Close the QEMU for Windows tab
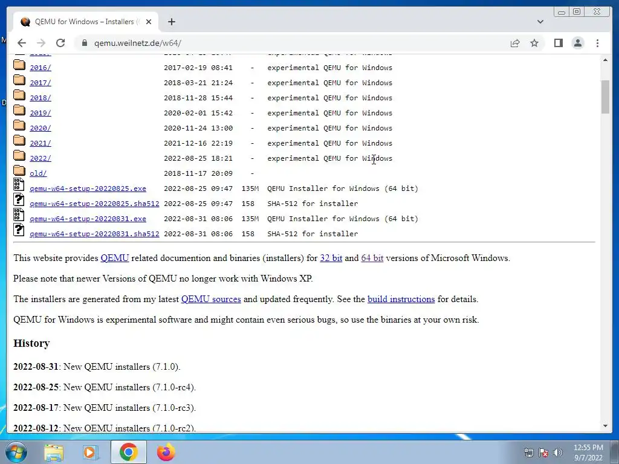The width and height of the screenshot is (619, 464). [149, 22]
